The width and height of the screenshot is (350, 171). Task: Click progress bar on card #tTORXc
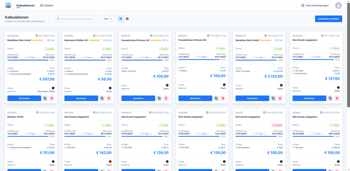point(85,60)
